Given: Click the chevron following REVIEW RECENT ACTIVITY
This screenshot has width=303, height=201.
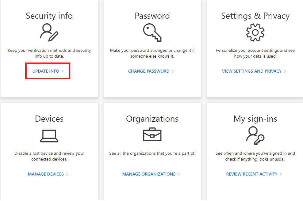Looking at the screenshot, I should (281, 174).
